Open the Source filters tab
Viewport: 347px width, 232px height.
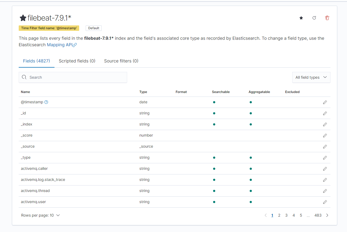point(121,61)
